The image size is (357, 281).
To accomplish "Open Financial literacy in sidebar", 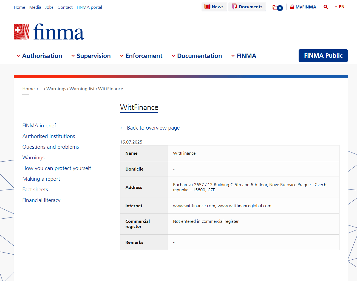I will coord(41,200).
